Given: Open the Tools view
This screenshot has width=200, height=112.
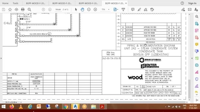Looking at the screenshot, I should [x=15, y=3].
